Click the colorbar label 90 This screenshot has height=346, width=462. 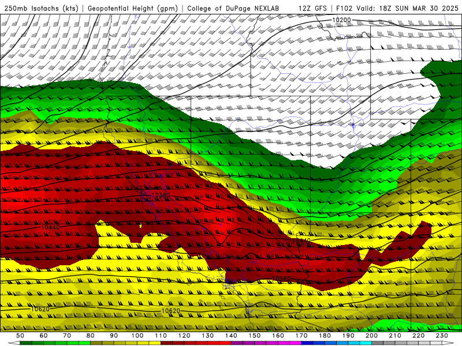(114, 336)
